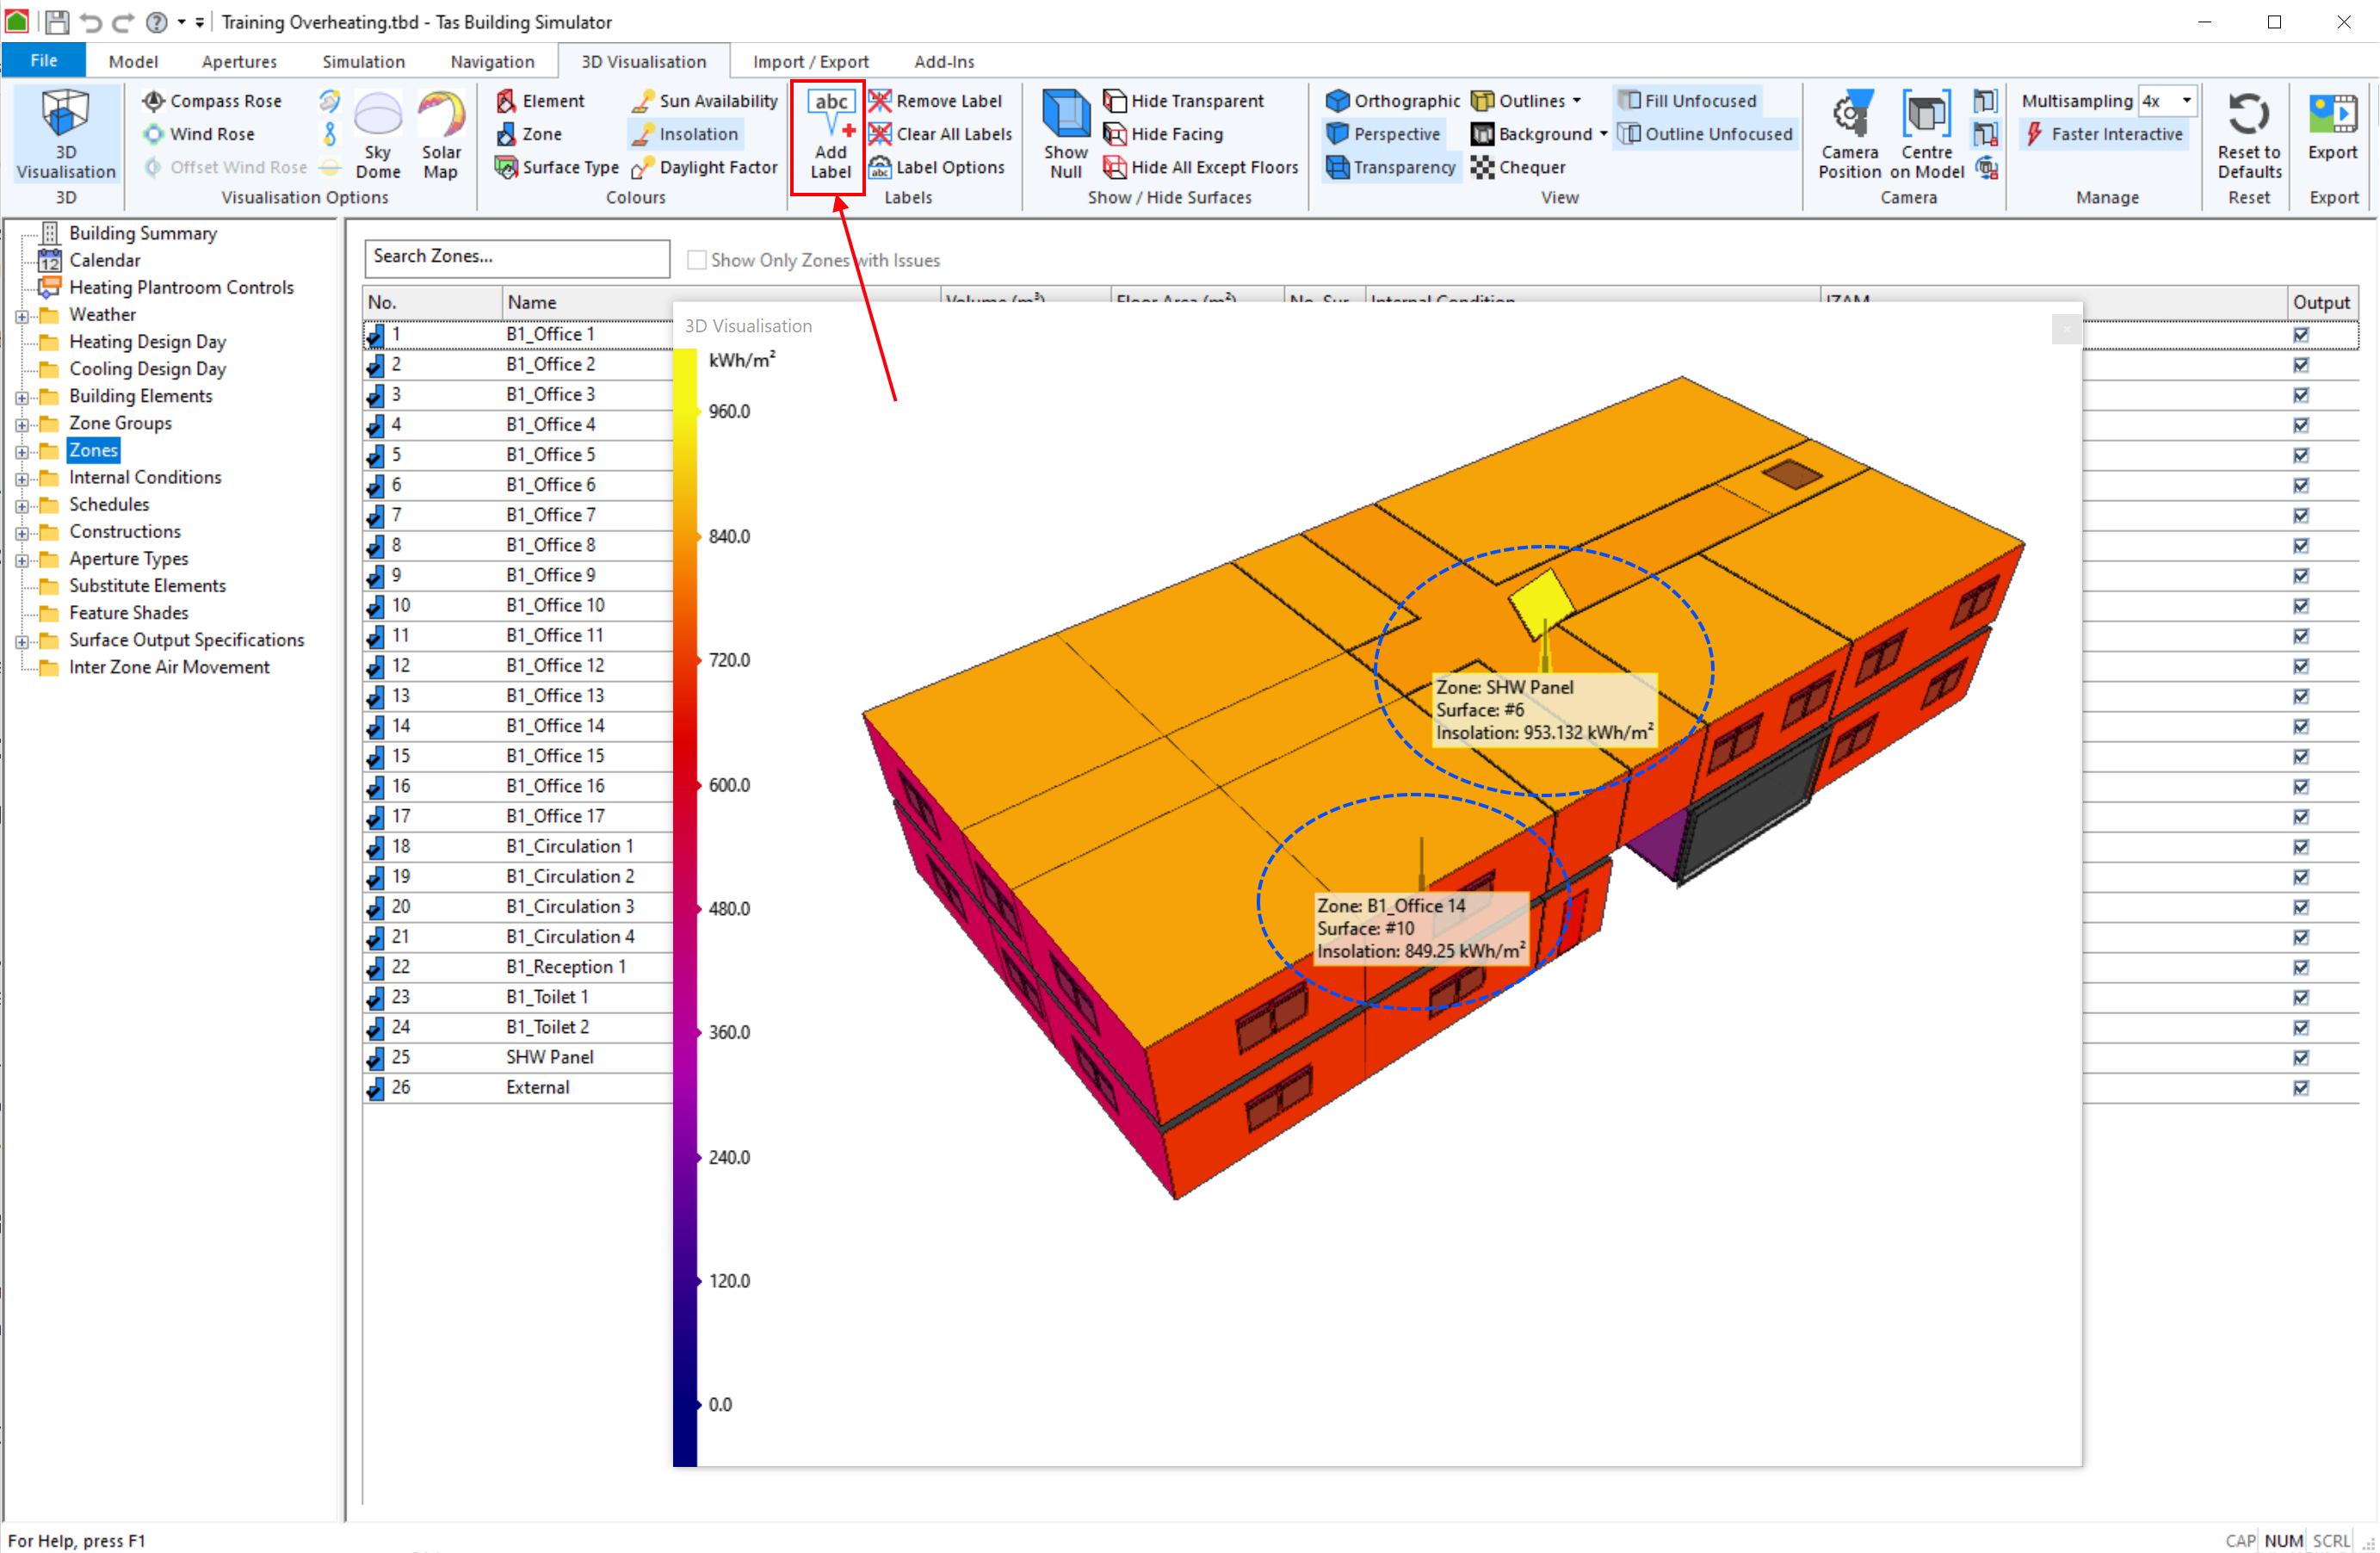Image resolution: width=2380 pixels, height=1553 pixels.
Task: Open the File menu
Action: 44,60
